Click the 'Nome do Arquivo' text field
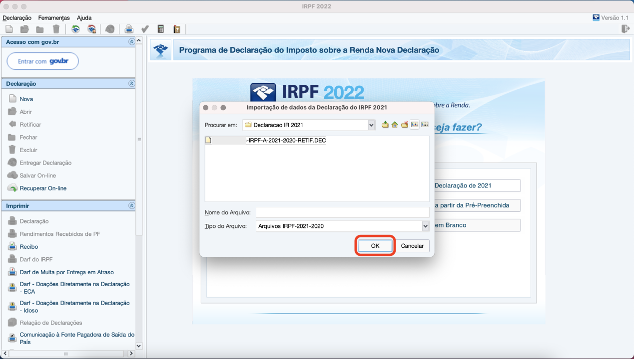The height and width of the screenshot is (359, 634). pyautogui.click(x=342, y=212)
